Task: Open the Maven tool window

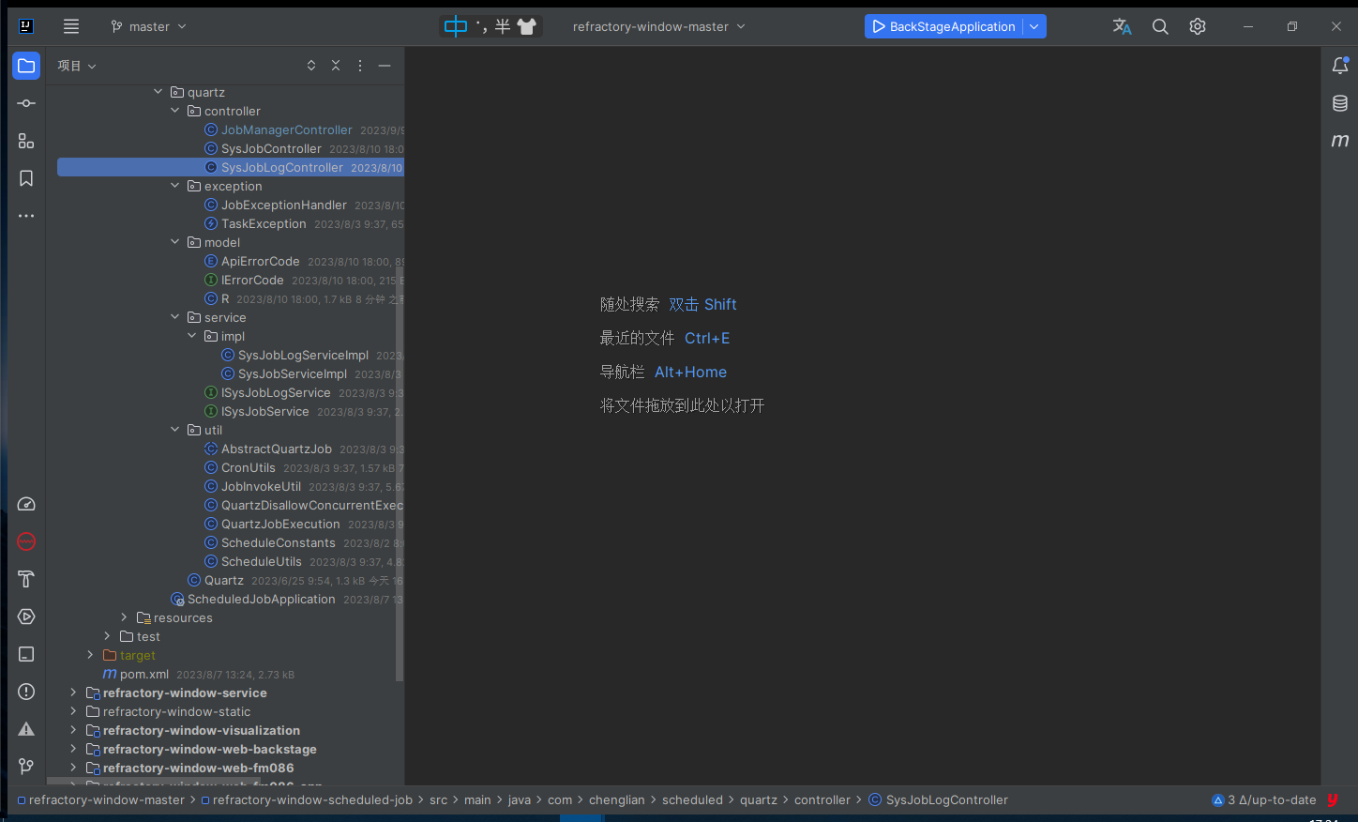Action: pyautogui.click(x=1340, y=141)
